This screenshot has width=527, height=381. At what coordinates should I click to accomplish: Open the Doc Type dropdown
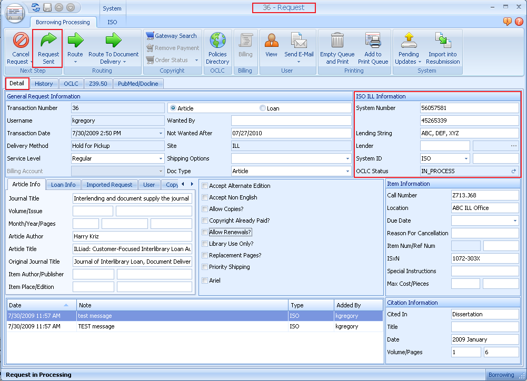[347, 171]
